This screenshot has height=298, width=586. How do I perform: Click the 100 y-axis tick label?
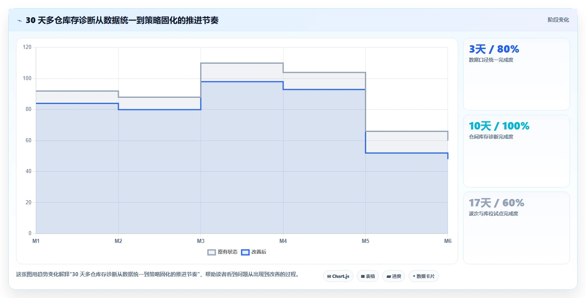(27, 79)
